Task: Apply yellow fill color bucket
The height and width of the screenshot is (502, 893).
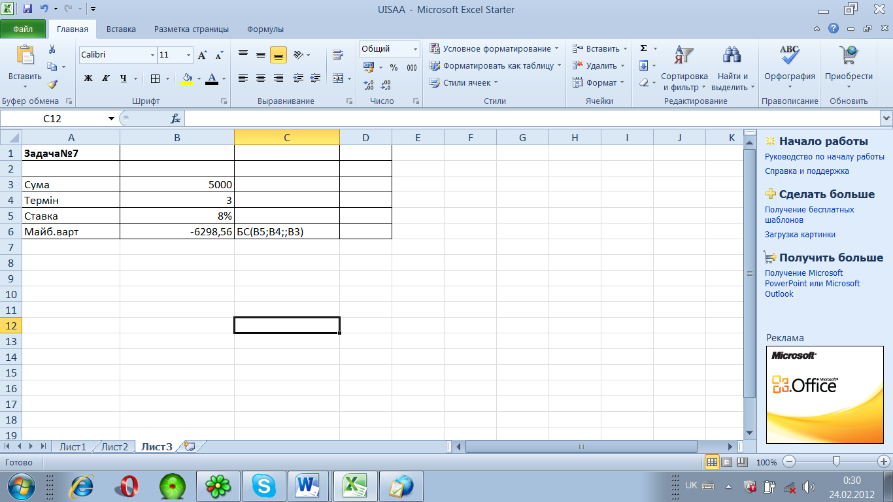Action: pos(187,78)
